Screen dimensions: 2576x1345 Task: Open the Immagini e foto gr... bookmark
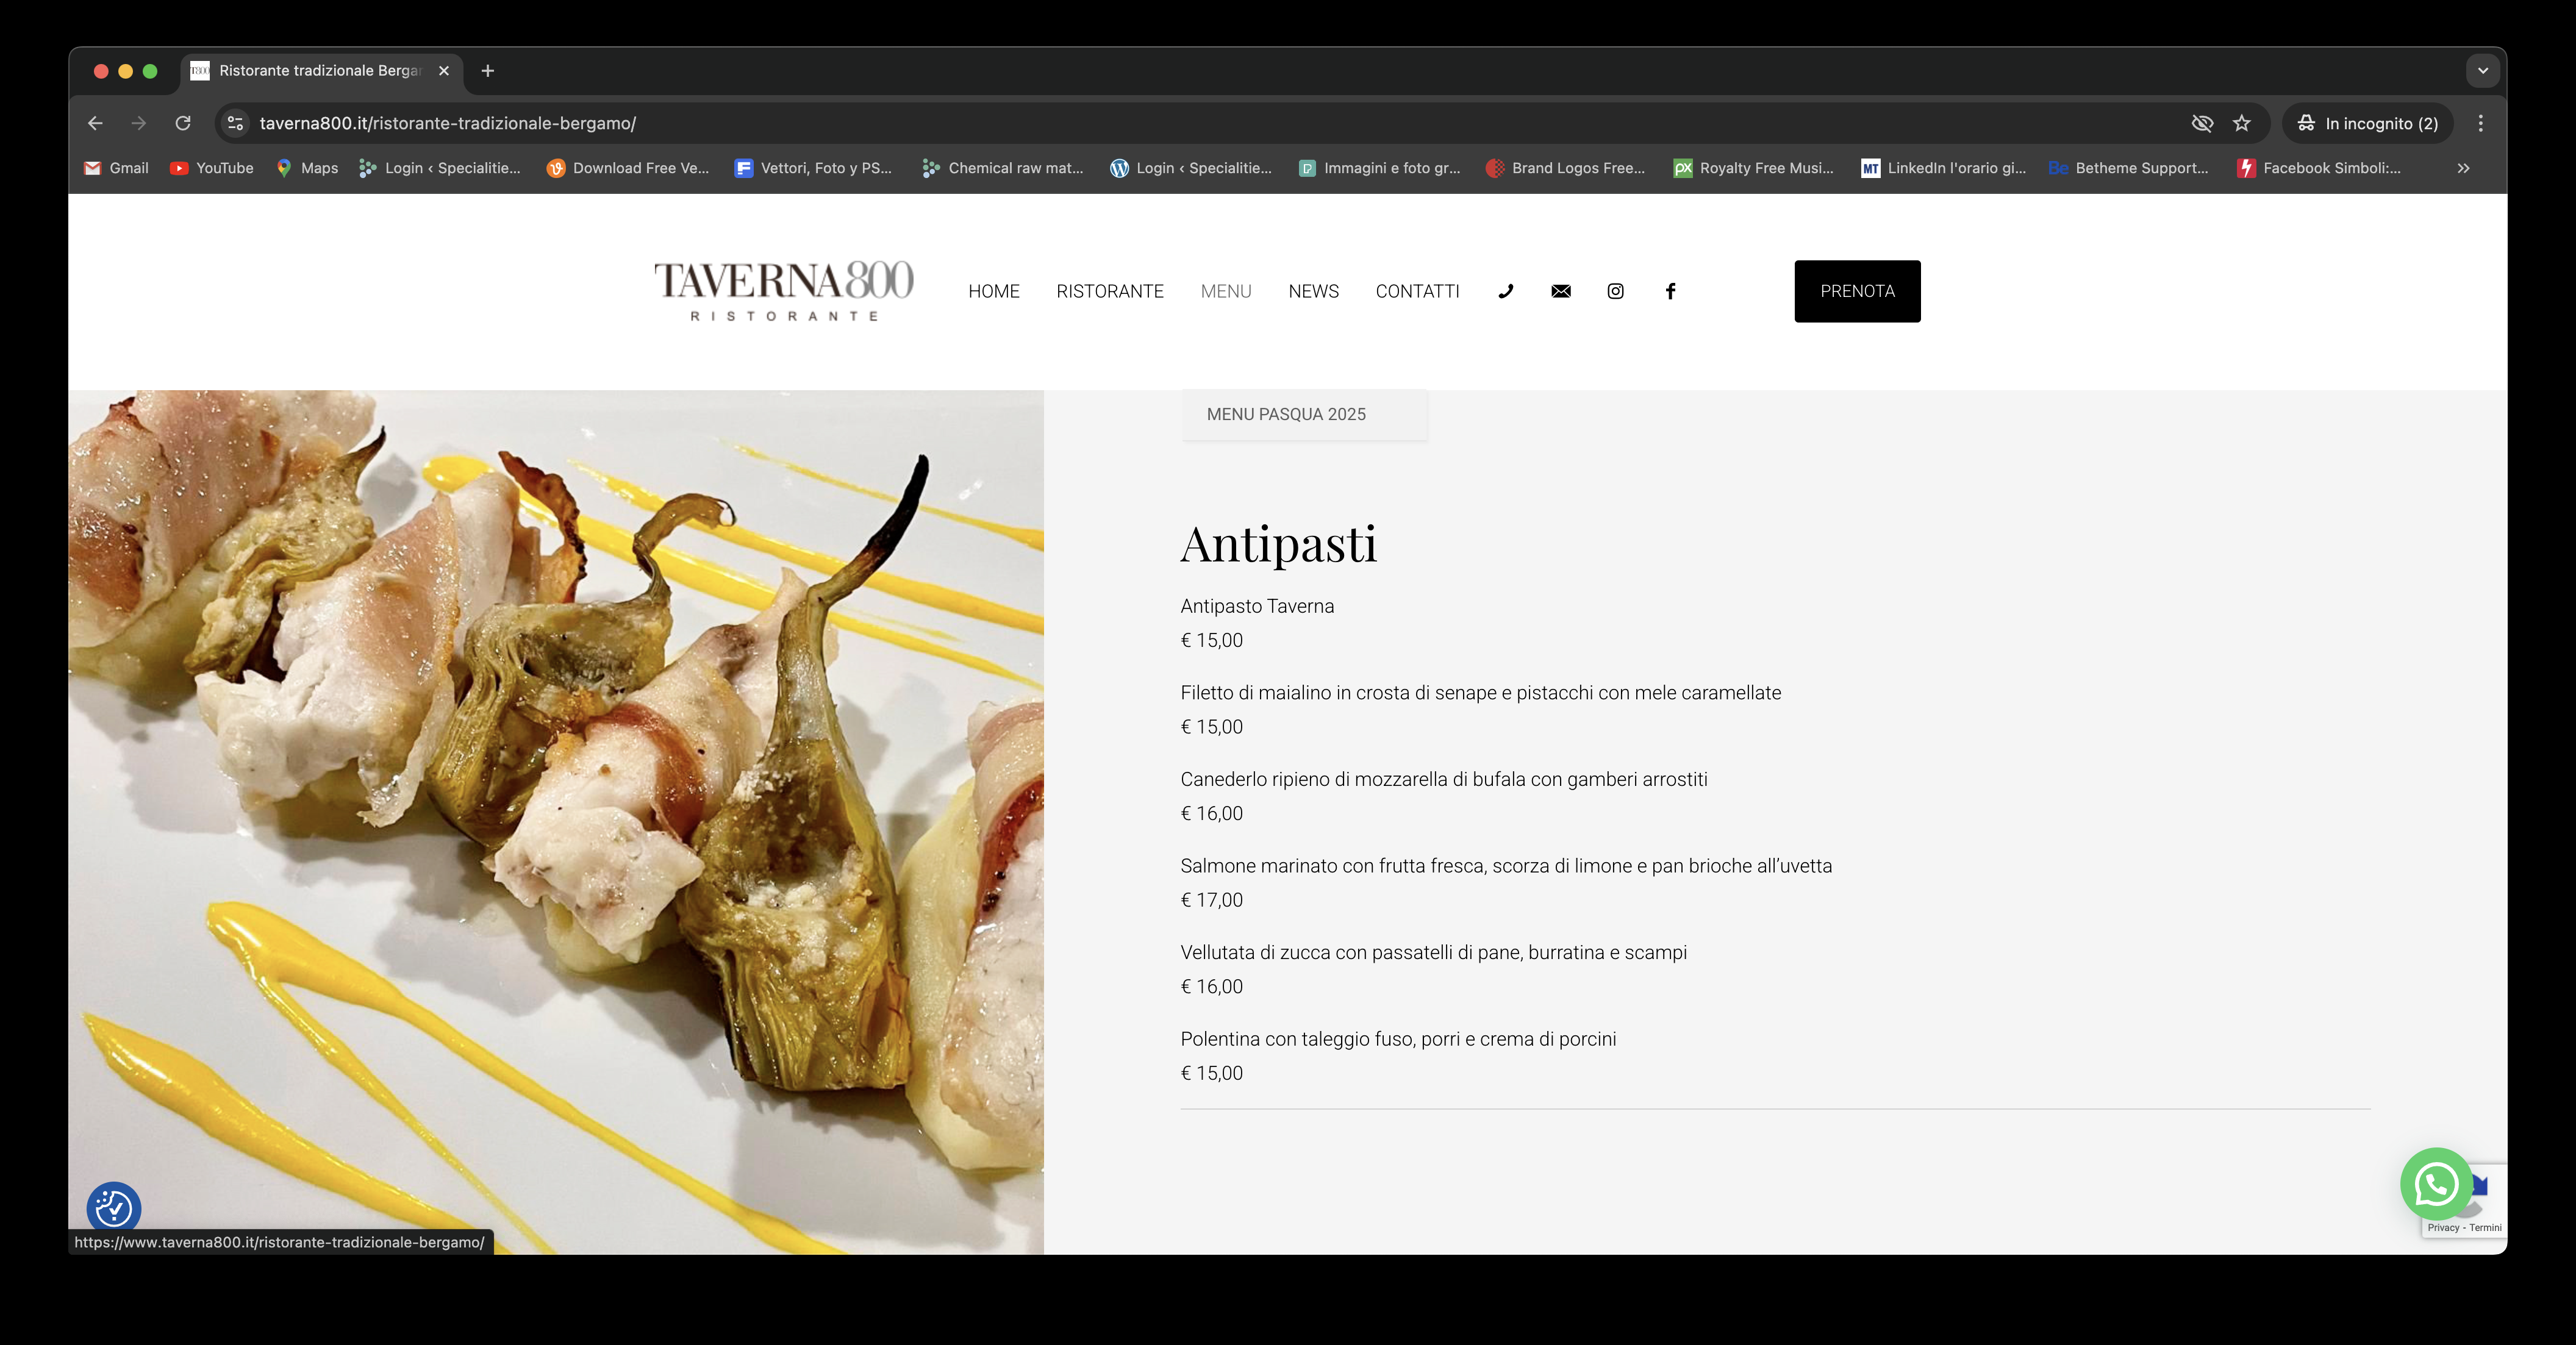[1380, 168]
